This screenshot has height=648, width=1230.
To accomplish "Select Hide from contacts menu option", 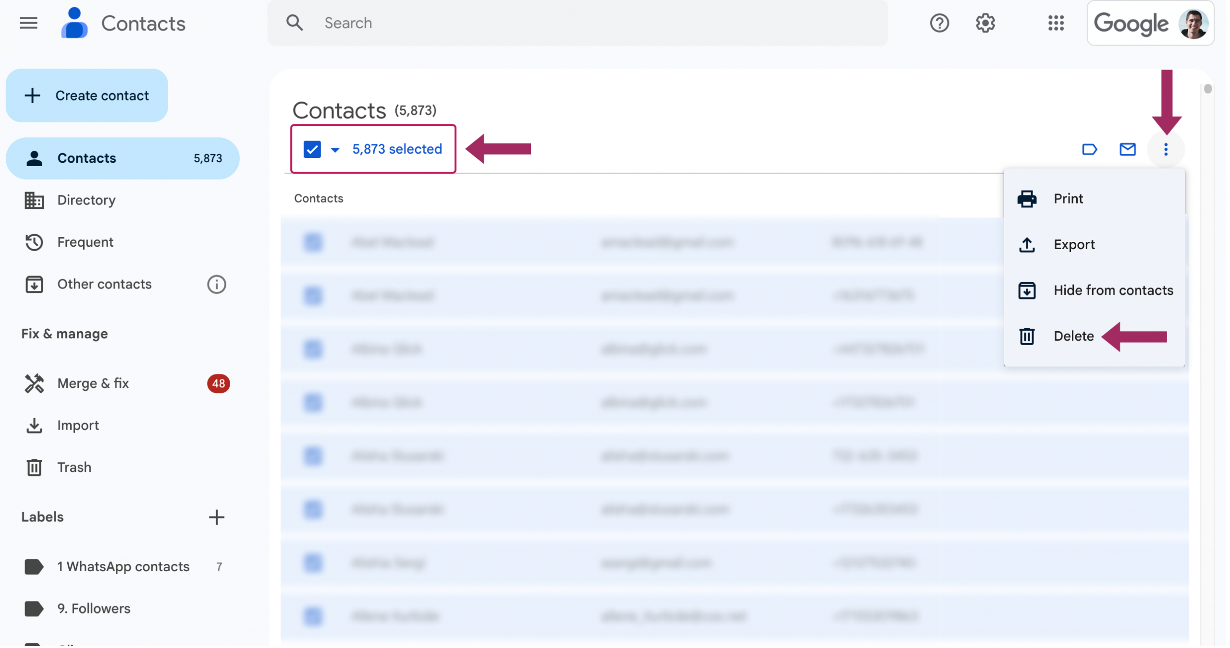I will pyautogui.click(x=1113, y=290).
